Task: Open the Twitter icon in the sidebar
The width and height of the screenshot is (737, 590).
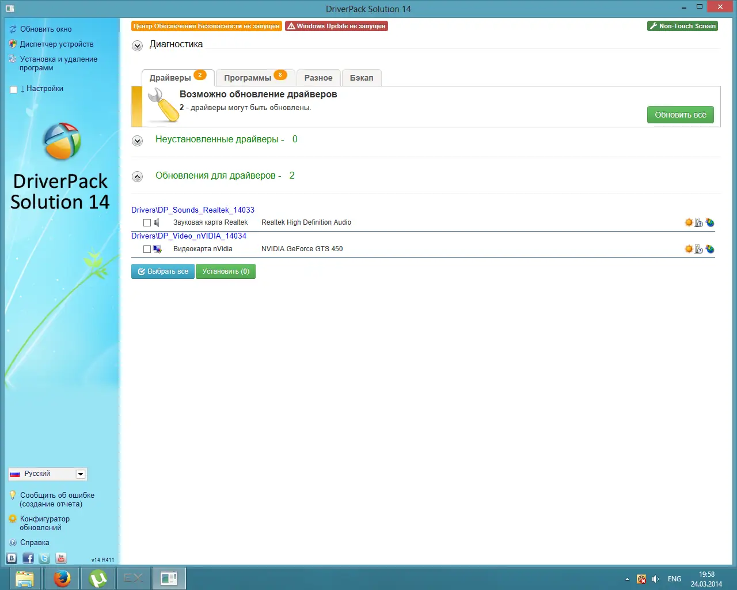Action: coord(44,558)
